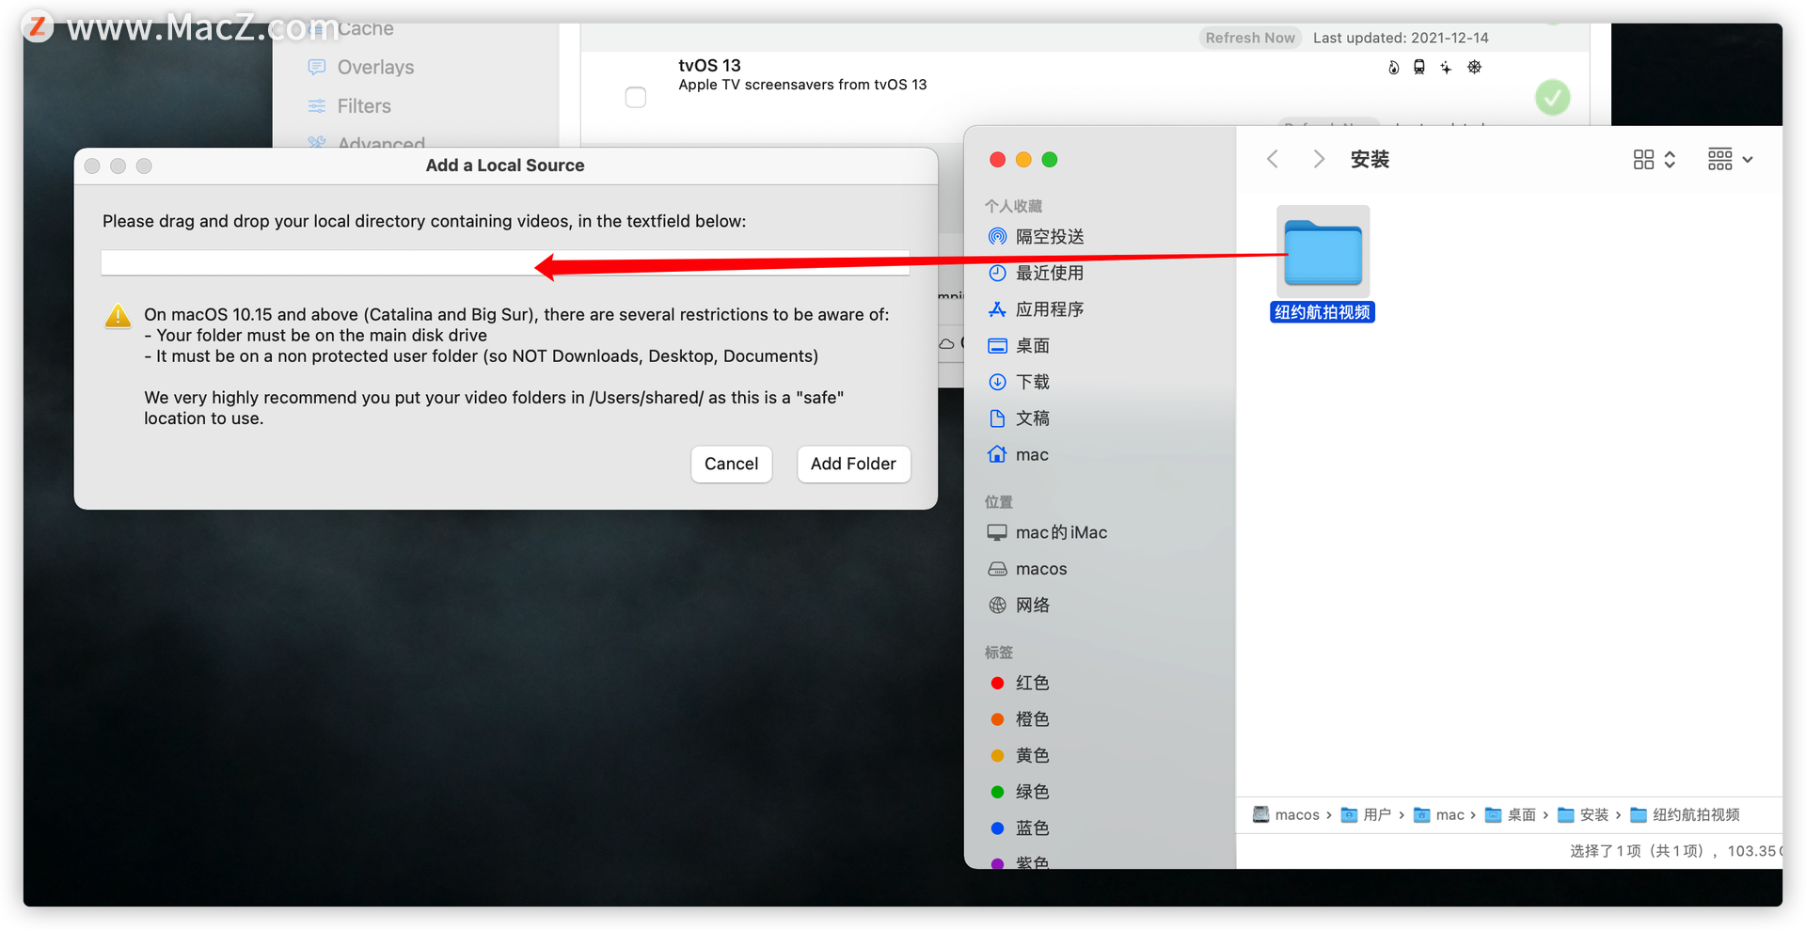Open 最近使用 in Finder sidebar
This screenshot has height=930, width=1806.
click(1050, 273)
